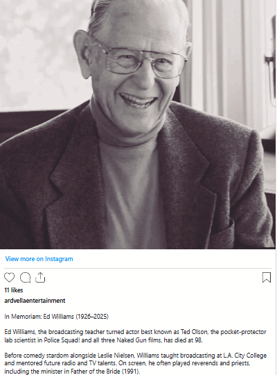The image size is (277, 375).
Task: Open the View more on Instagram link
Action: pos(39,259)
